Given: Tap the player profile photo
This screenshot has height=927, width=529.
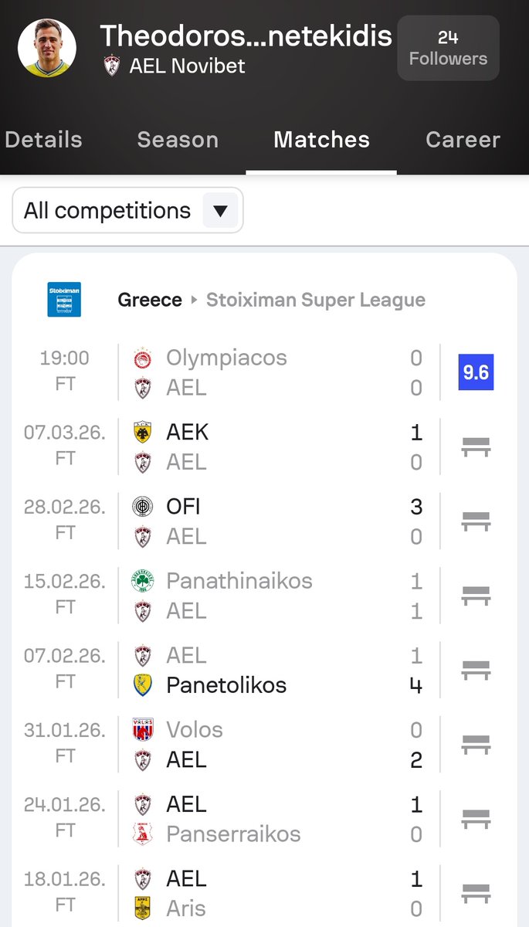Looking at the screenshot, I should (47, 48).
